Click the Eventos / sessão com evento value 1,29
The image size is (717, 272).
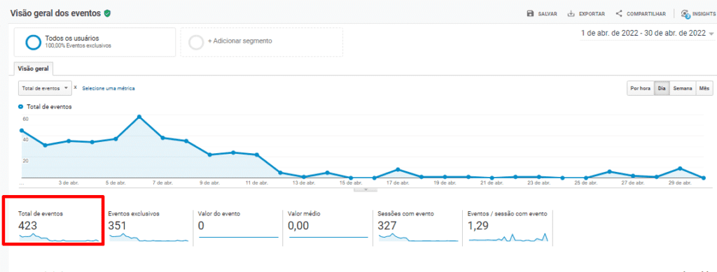(x=478, y=225)
